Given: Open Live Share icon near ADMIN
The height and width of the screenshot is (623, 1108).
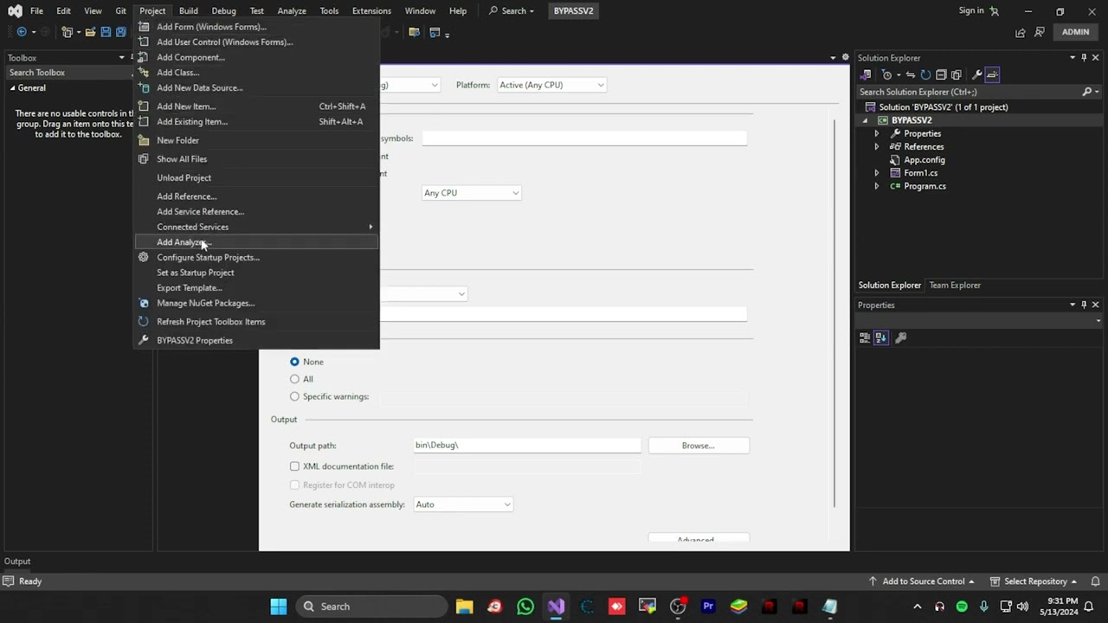Looking at the screenshot, I should pyautogui.click(x=1020, y=32).
